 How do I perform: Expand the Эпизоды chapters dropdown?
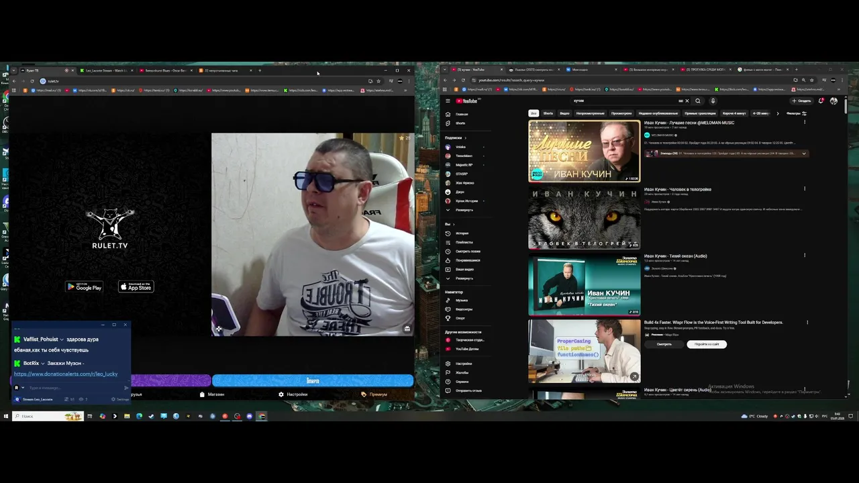(804, 154)
